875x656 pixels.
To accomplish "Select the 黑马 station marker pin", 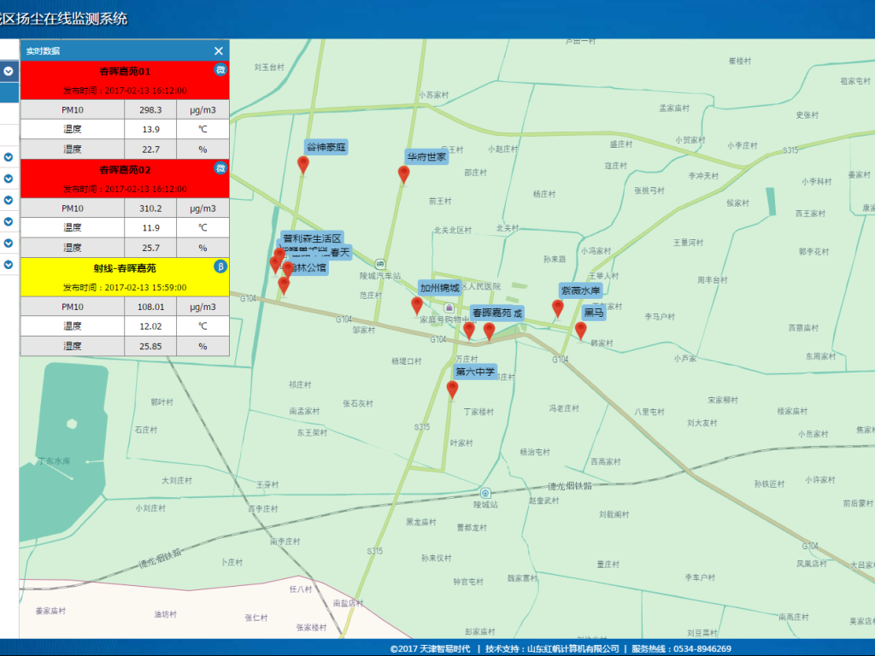I will (x=581, y=330).
